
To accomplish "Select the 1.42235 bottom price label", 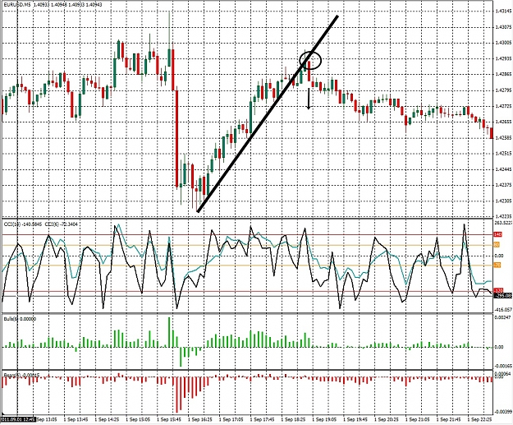I will point(503,216).
